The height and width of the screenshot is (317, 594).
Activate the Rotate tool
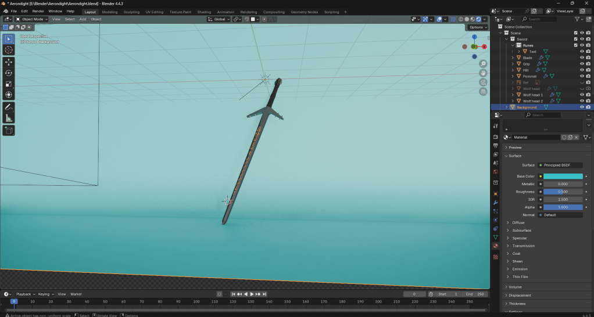pyautogui.click(x=9, y=73)
